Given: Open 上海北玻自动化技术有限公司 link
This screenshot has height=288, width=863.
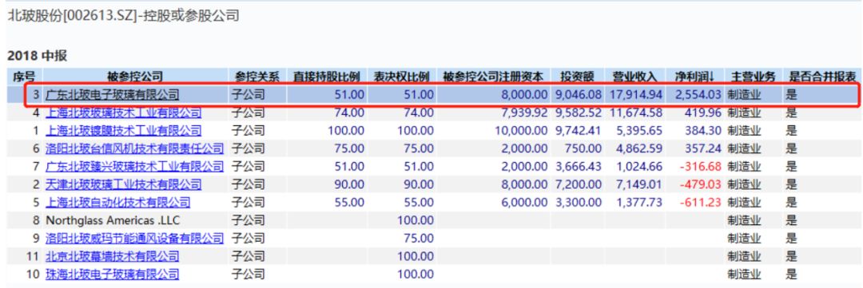Looking at the screenshot, I should pos(117,203).
